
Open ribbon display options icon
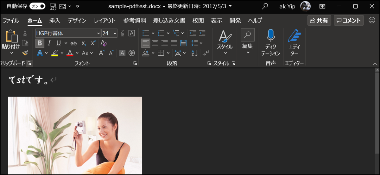(x=322, y=6)
